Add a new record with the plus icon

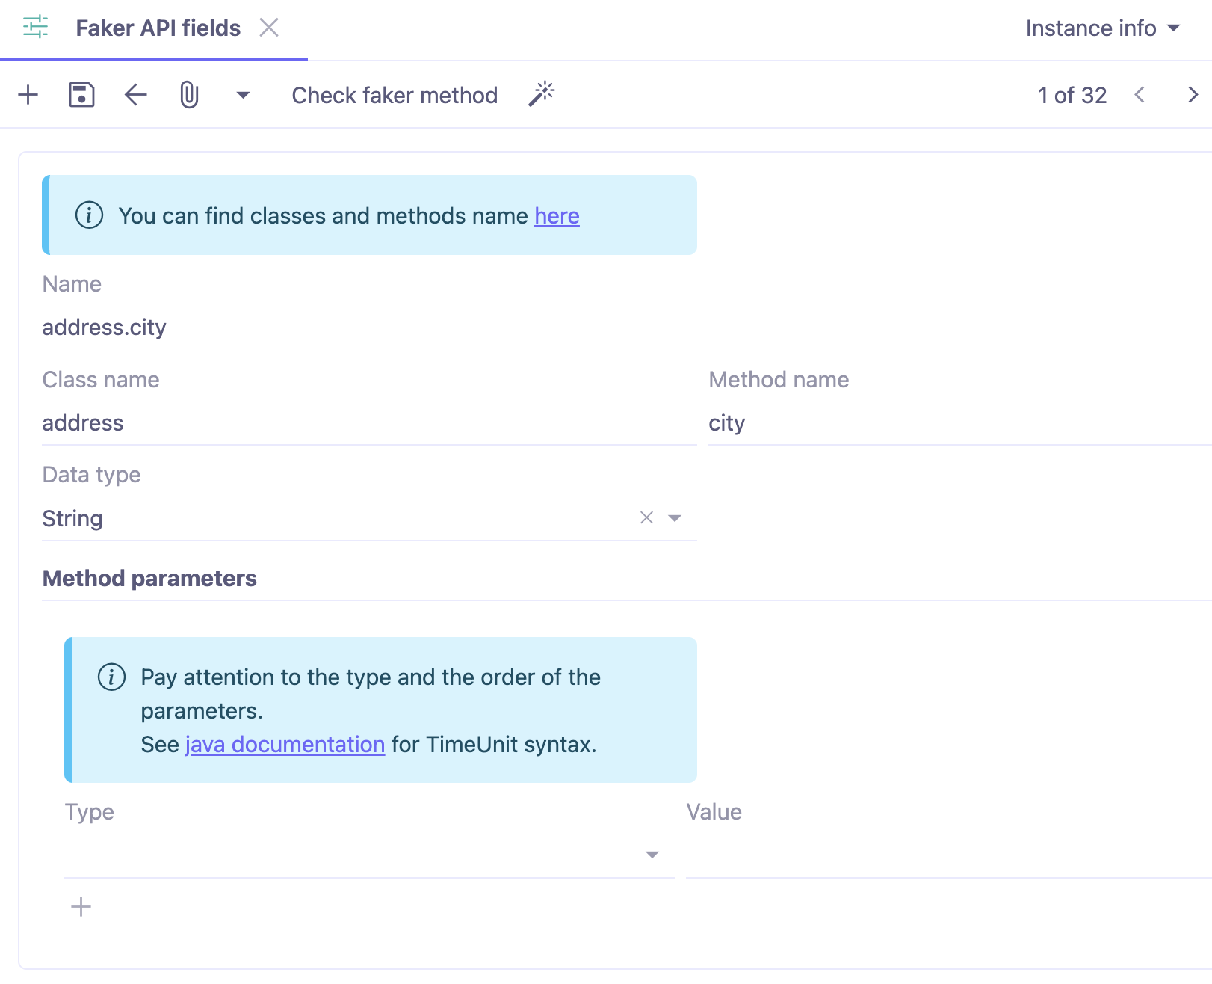coord(28,95)
